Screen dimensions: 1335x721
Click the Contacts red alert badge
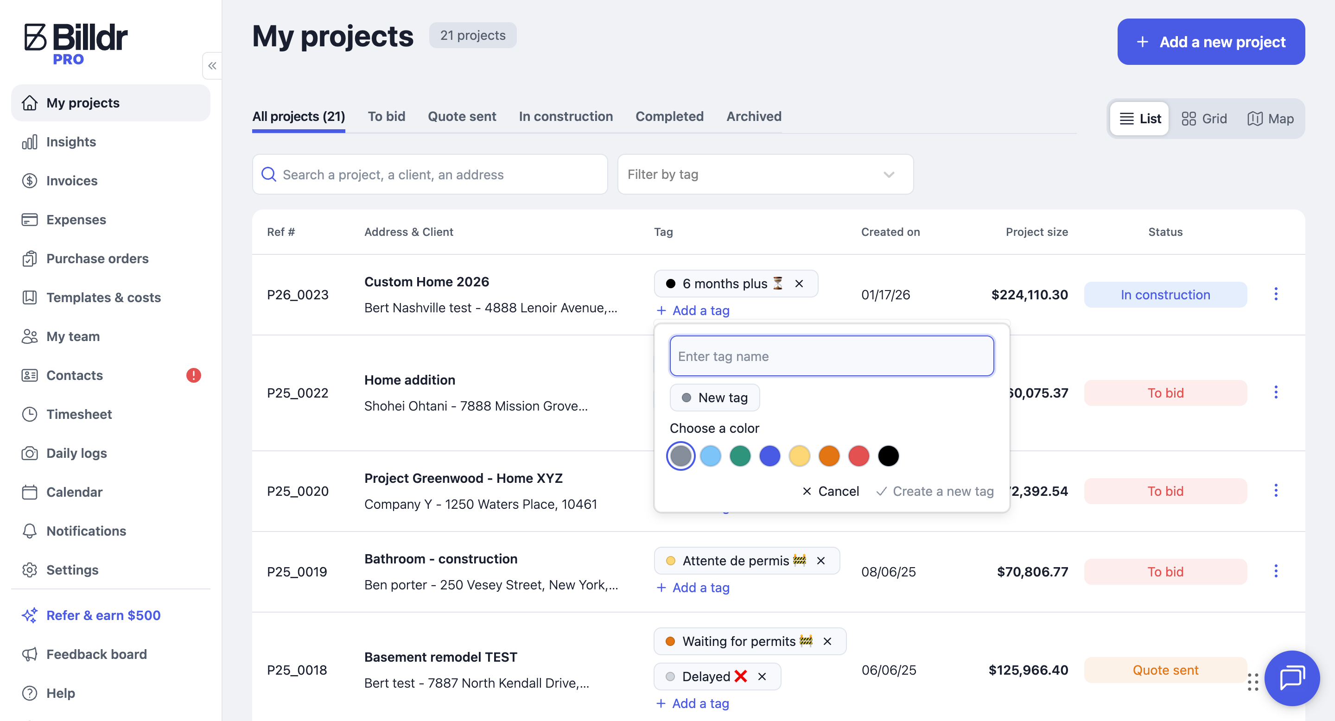[193, 375]
